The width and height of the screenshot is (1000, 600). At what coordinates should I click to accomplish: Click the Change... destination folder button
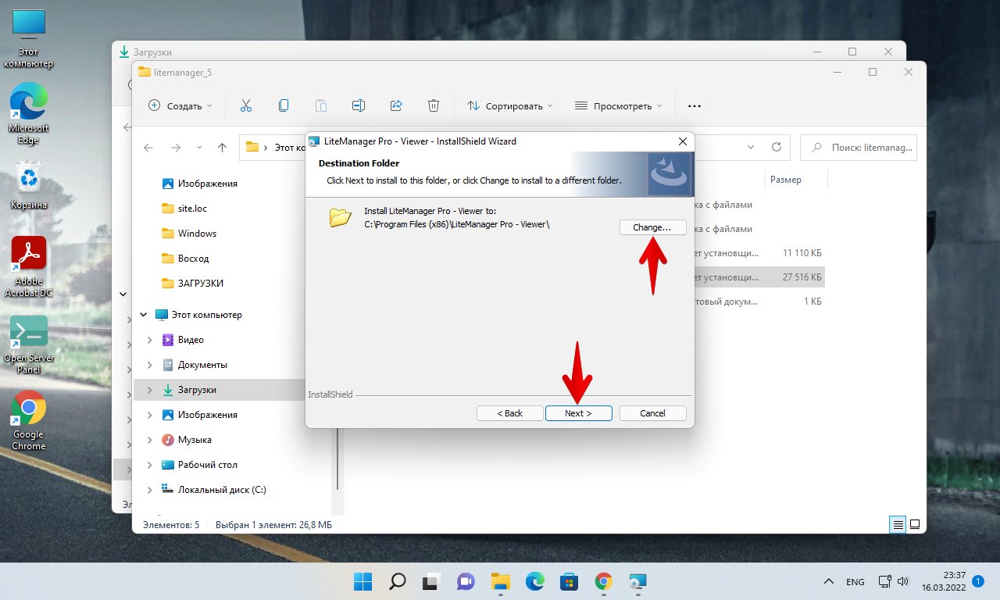pos(652,227)
